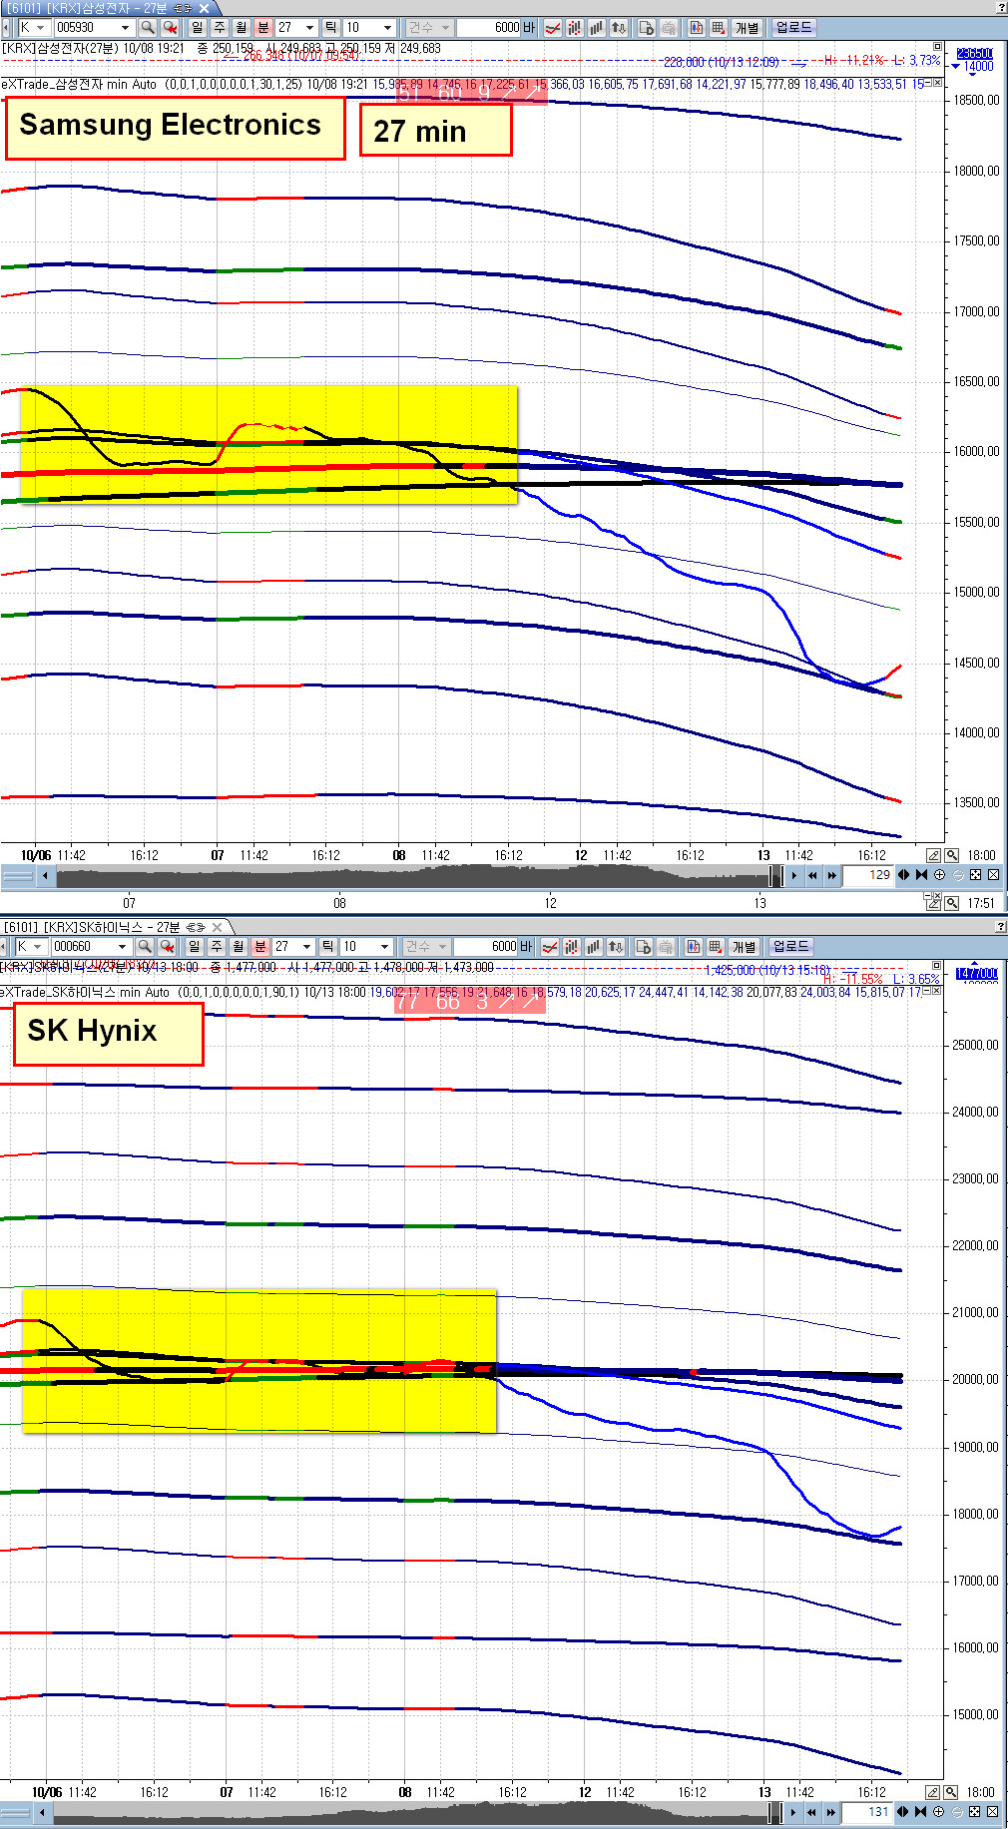This screenshot has height=1829, width=1008.
Task: Click the line chart type icon in the top toolbar
Action: pos(552,28)
